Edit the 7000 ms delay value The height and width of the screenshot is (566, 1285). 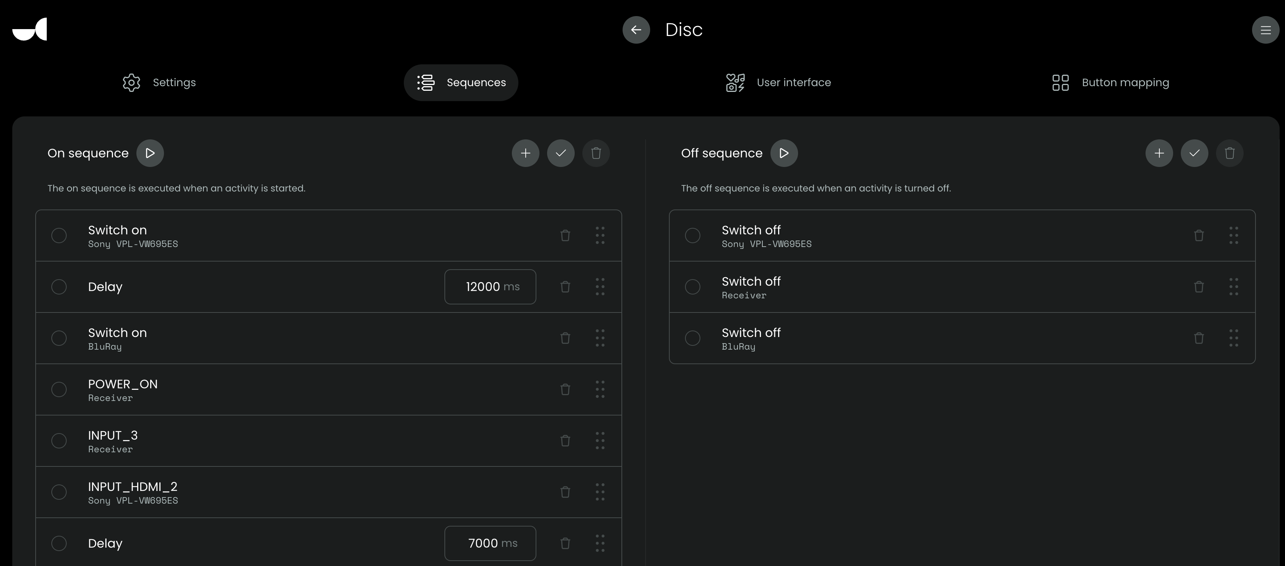point(490,543)
